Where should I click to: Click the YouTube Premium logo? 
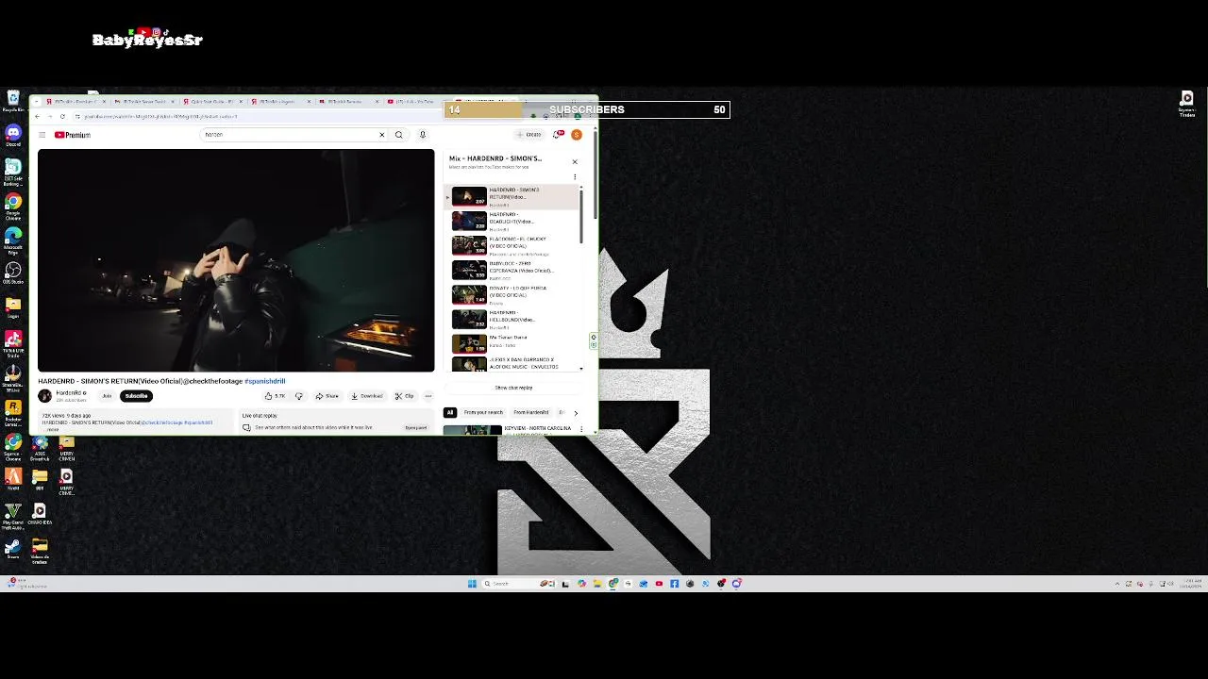point(72,135)
